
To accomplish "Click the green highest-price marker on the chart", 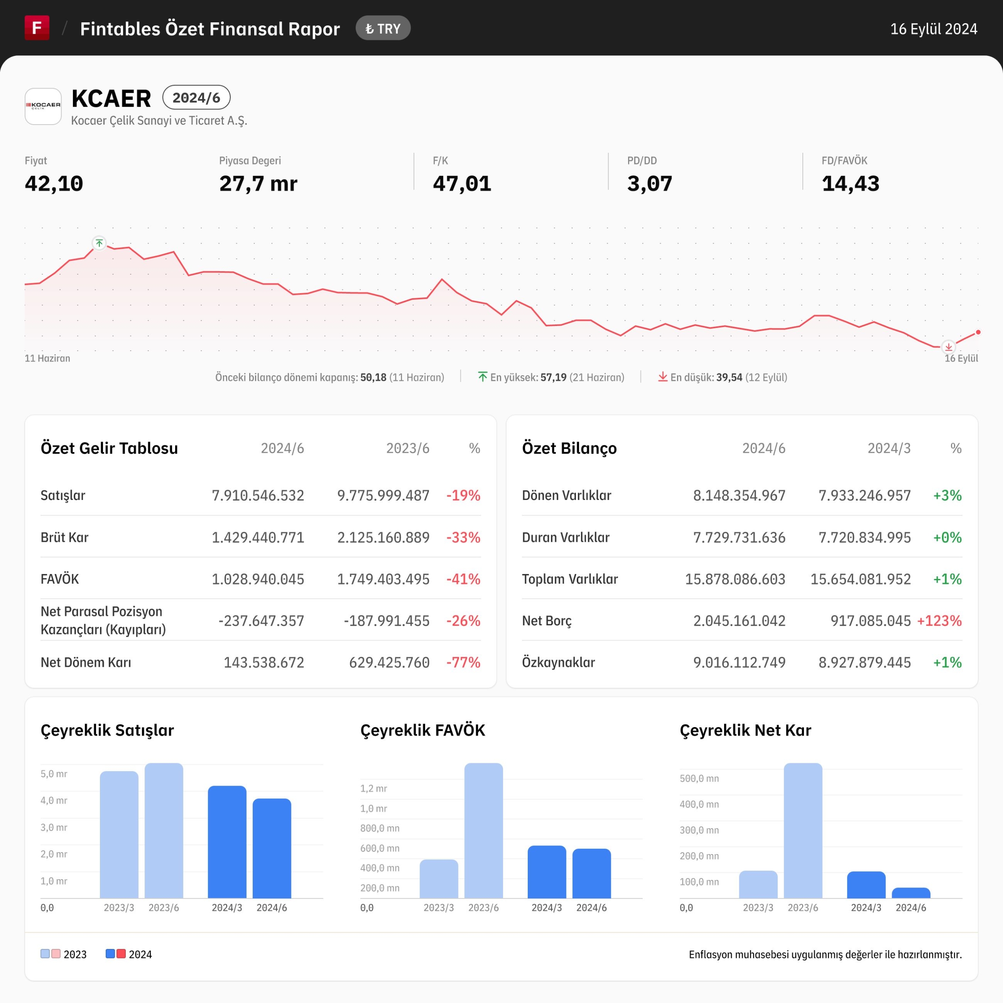I will tap(99, 243).
